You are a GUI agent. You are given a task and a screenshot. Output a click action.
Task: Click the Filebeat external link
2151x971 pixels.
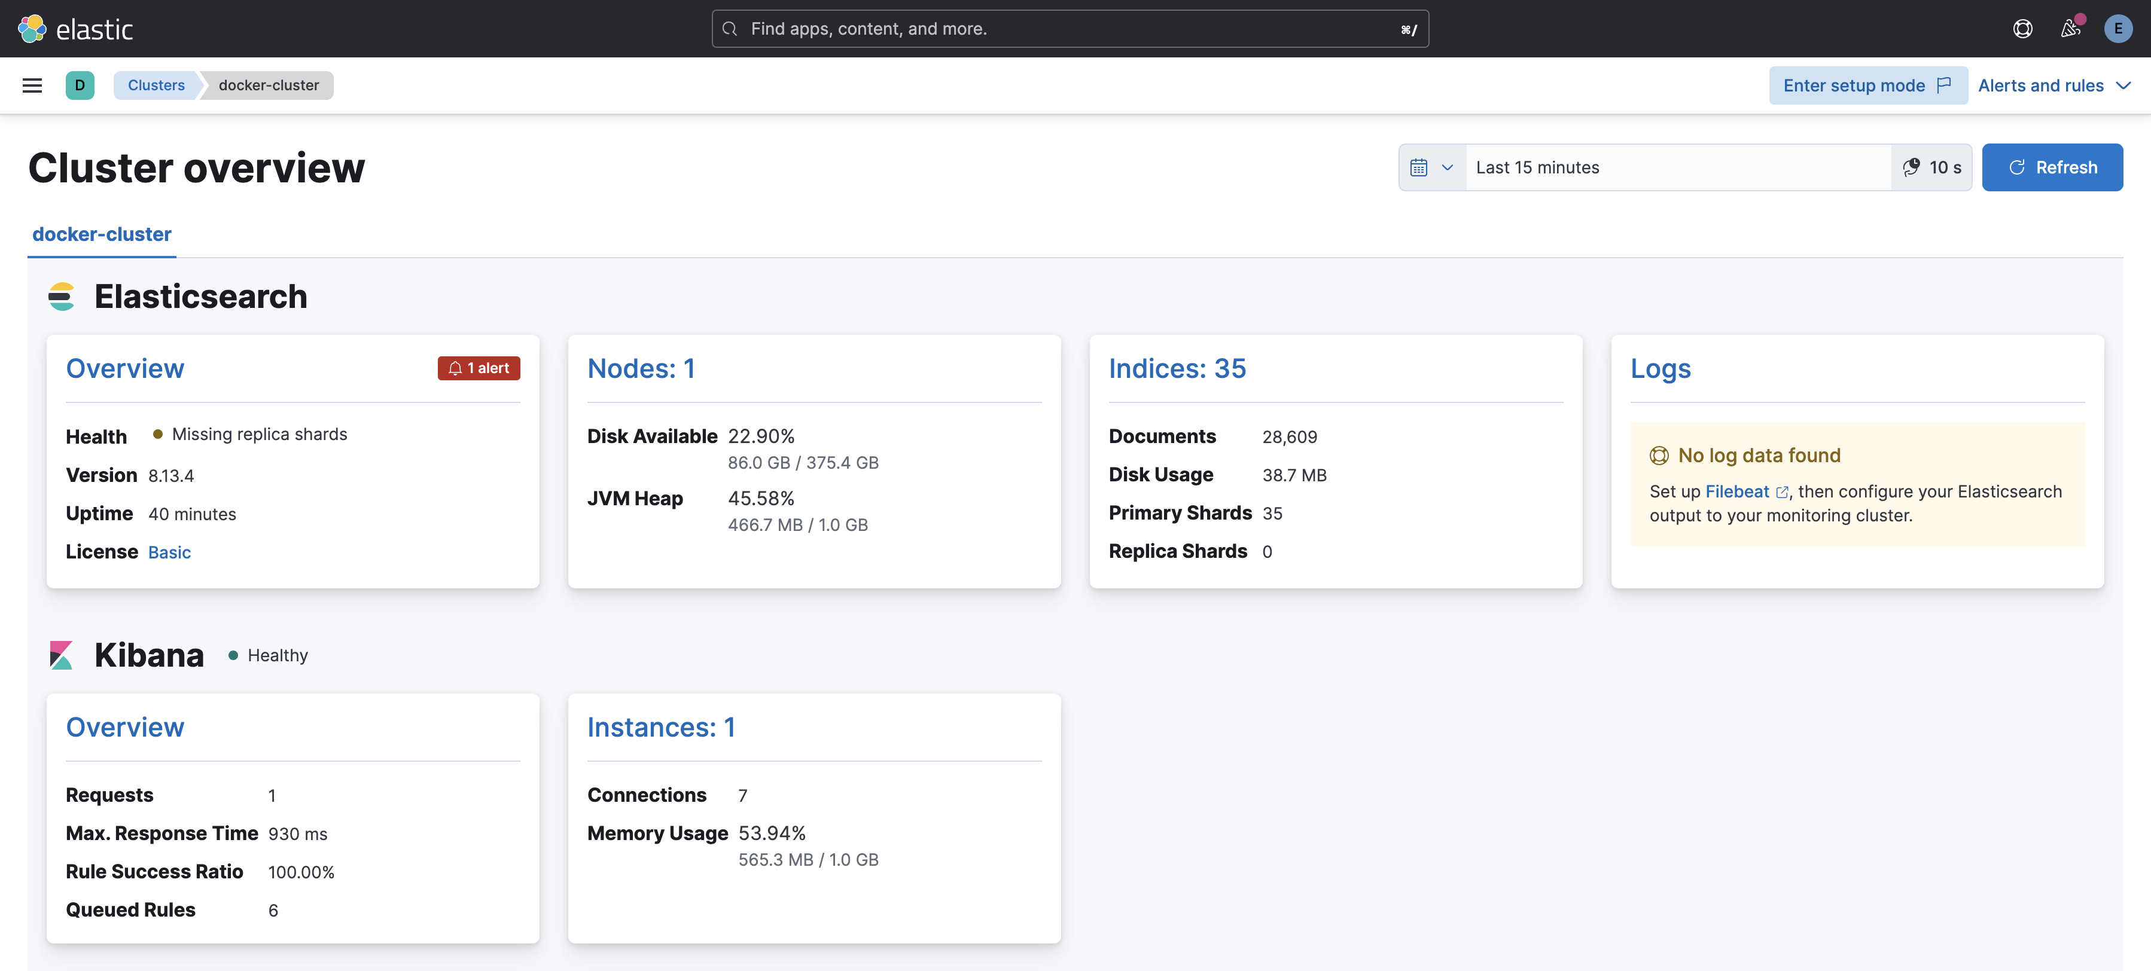point(1746,491)
